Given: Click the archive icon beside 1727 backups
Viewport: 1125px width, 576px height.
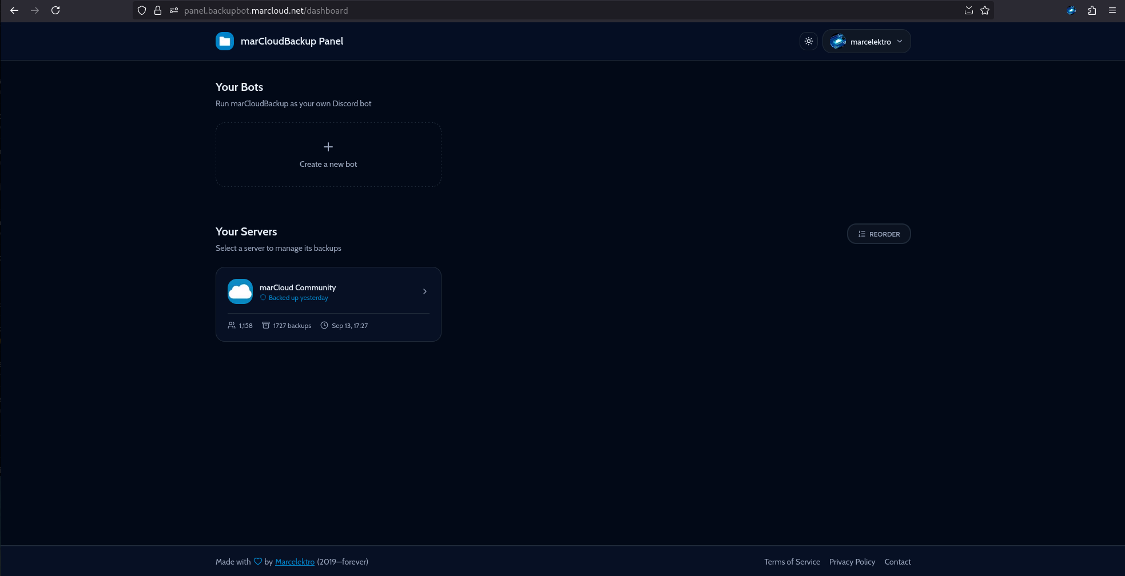Looking at the screenshot, I should click(266, 325).
